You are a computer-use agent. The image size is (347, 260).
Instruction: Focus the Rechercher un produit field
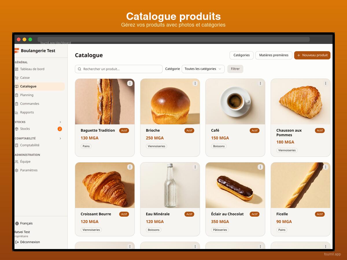tap(119, 69)
